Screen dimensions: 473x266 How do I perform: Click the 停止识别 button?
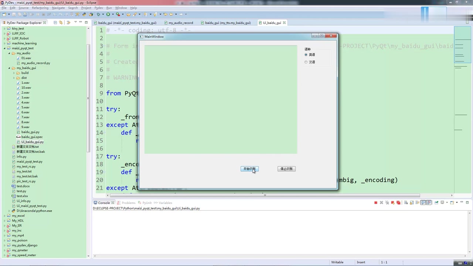286,169
